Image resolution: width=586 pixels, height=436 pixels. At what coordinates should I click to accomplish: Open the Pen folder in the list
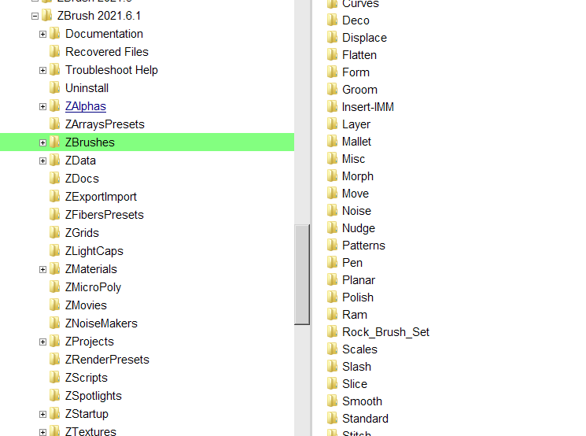click(x=352, y=263)
